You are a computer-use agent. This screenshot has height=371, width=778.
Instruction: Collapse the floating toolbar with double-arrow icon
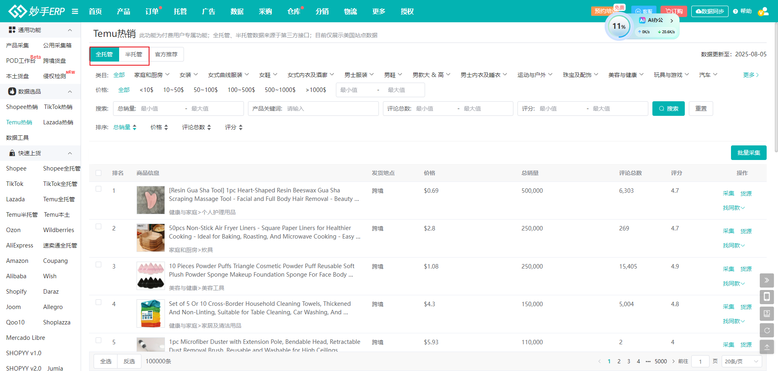767,280
